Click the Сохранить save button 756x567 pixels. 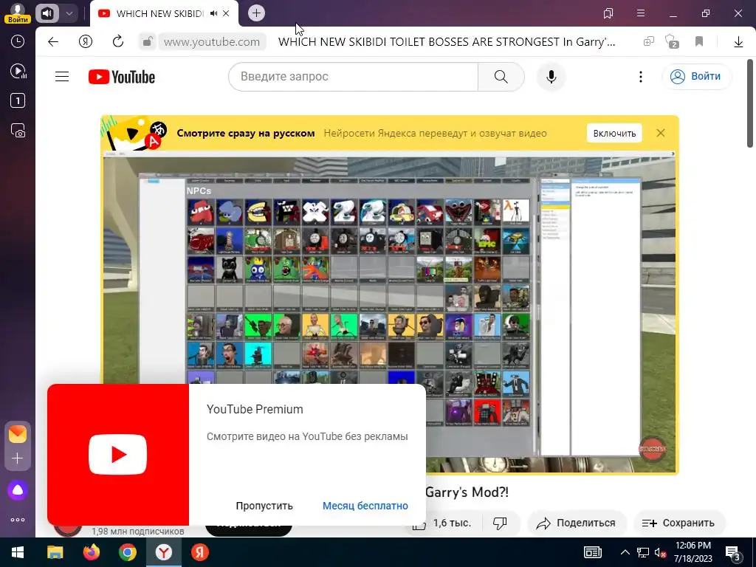[x=679, y=523]
